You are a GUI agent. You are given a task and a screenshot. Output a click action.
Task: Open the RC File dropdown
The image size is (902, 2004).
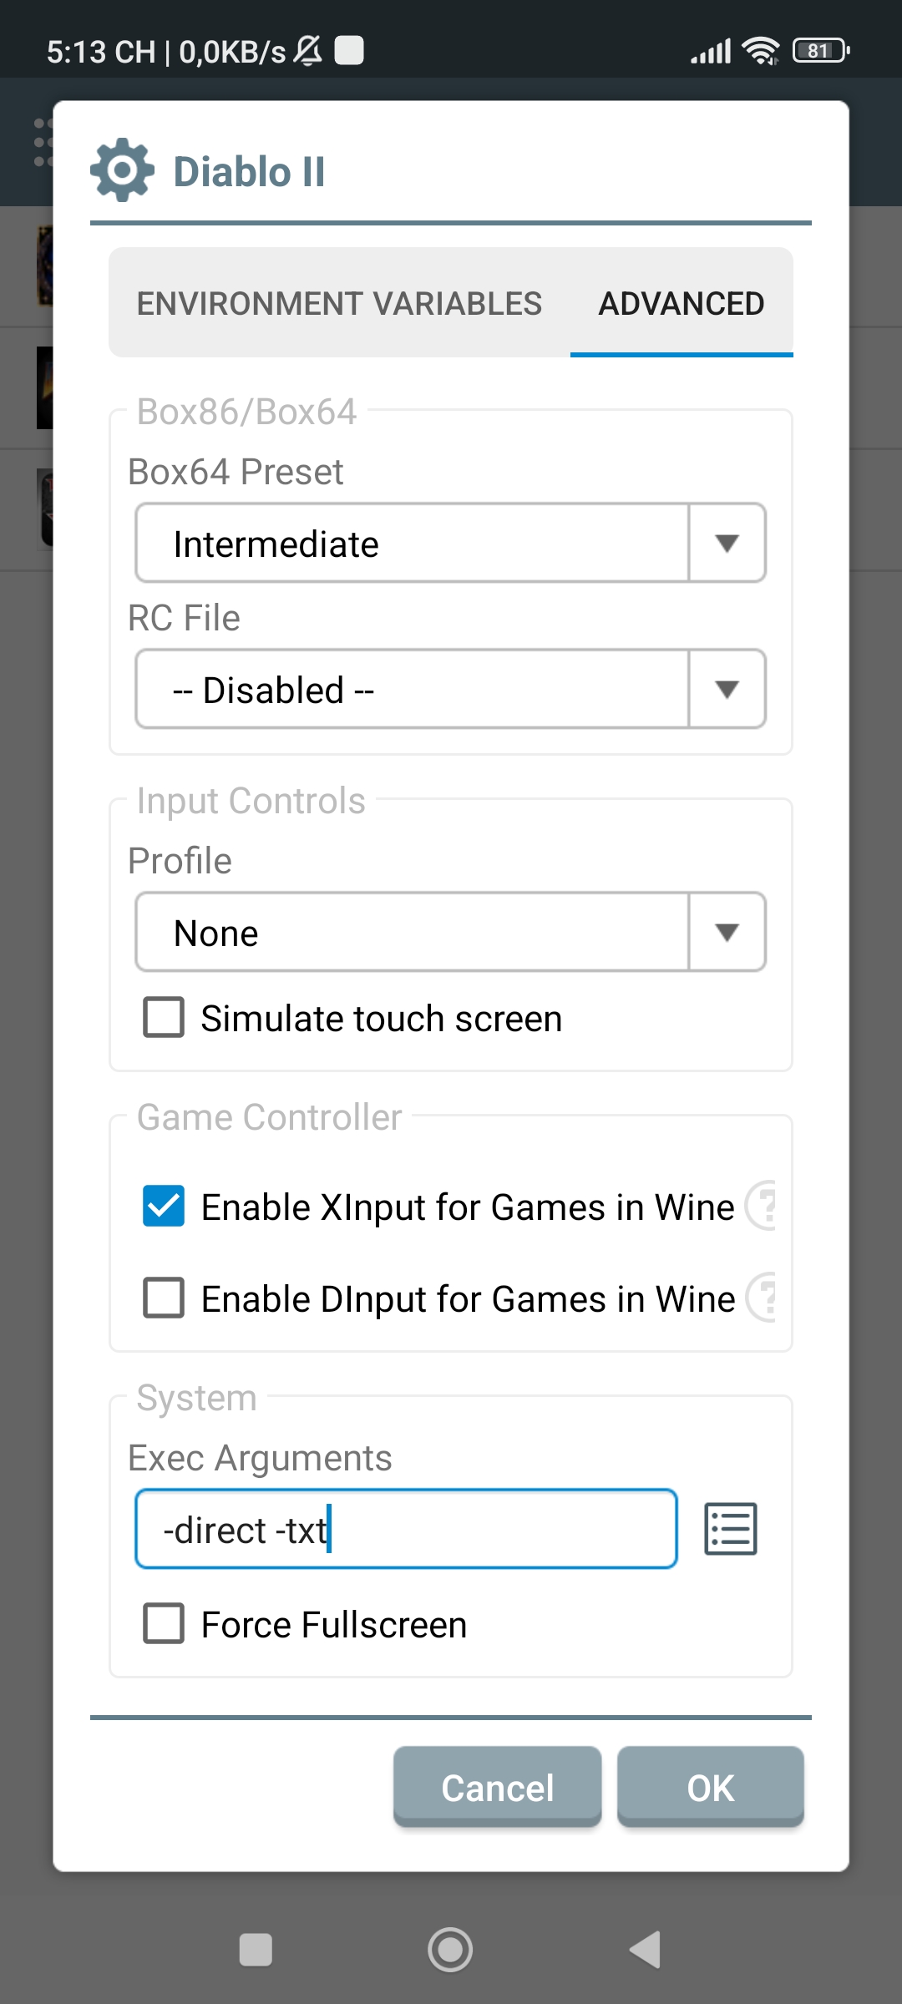pos(450,690)
